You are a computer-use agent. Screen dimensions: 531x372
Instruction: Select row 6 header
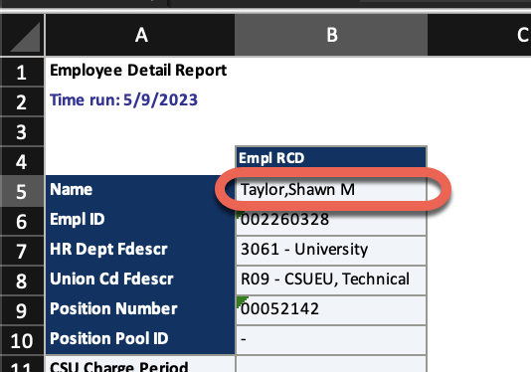click(x=22, y=221)
